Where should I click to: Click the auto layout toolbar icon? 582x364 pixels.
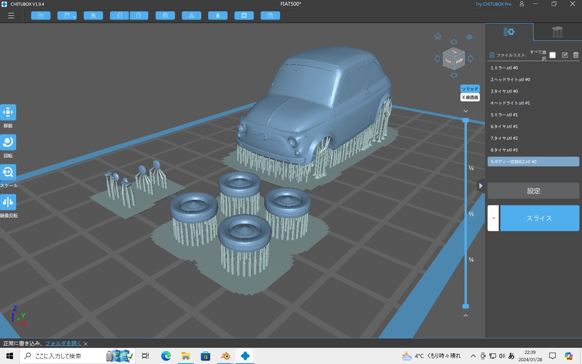tap(192, 15)
